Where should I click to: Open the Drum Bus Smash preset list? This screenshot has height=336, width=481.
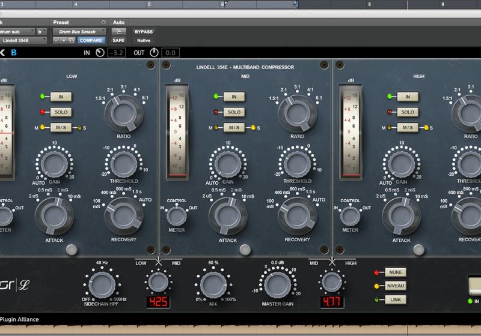point(79,32)
